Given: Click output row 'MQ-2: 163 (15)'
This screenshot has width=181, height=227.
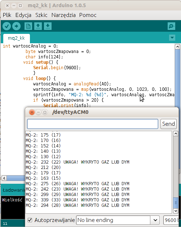Looking at the screenshot, I should (x=43, y=178).
